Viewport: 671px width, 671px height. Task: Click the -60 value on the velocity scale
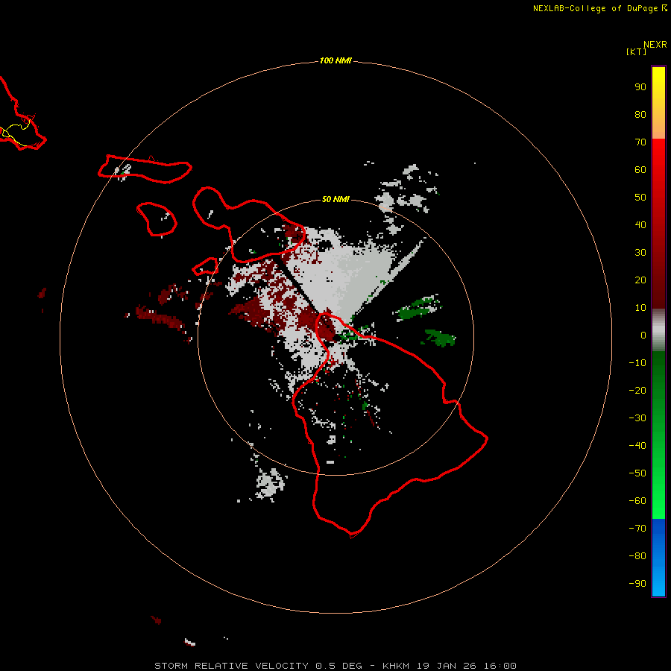[637, 501]
